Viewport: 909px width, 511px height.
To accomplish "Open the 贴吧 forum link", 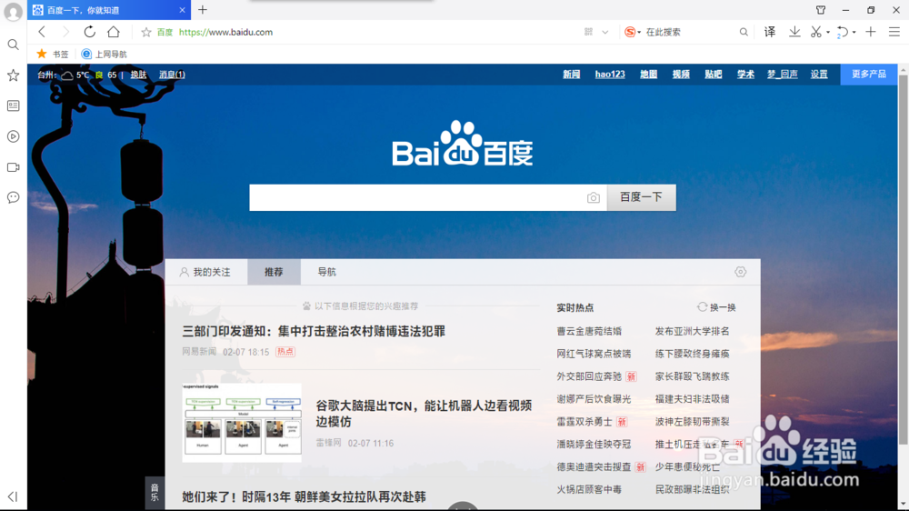I will 714,75.
